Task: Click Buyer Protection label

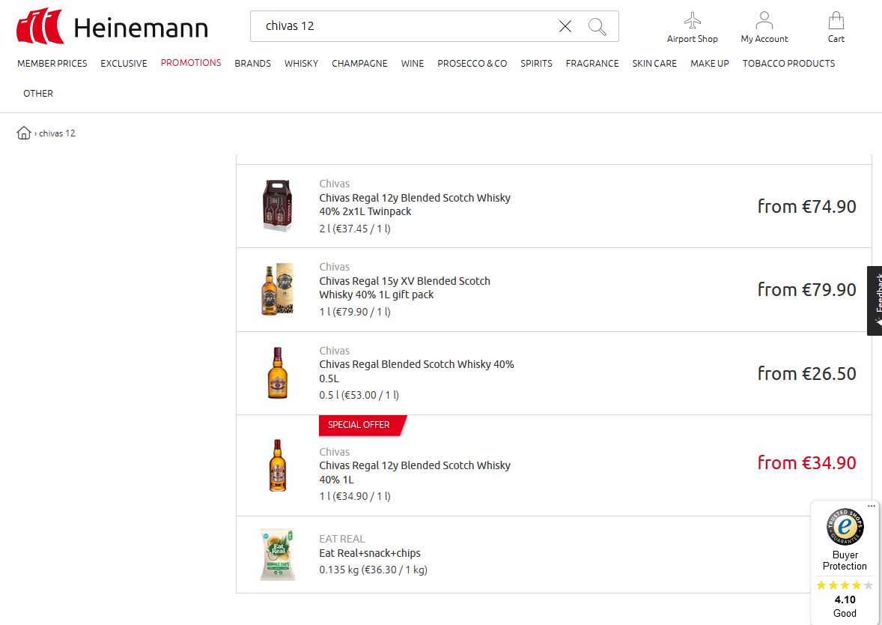Action: (x=845, y=561)
